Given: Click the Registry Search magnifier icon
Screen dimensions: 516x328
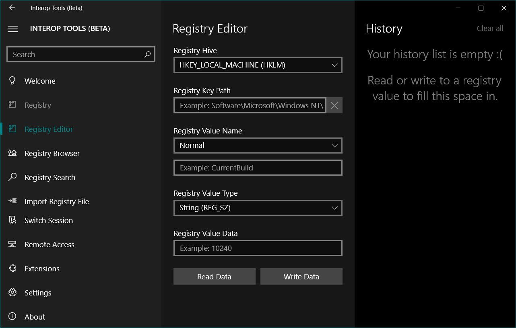Looking at the screenshot, I should point(12,177).
